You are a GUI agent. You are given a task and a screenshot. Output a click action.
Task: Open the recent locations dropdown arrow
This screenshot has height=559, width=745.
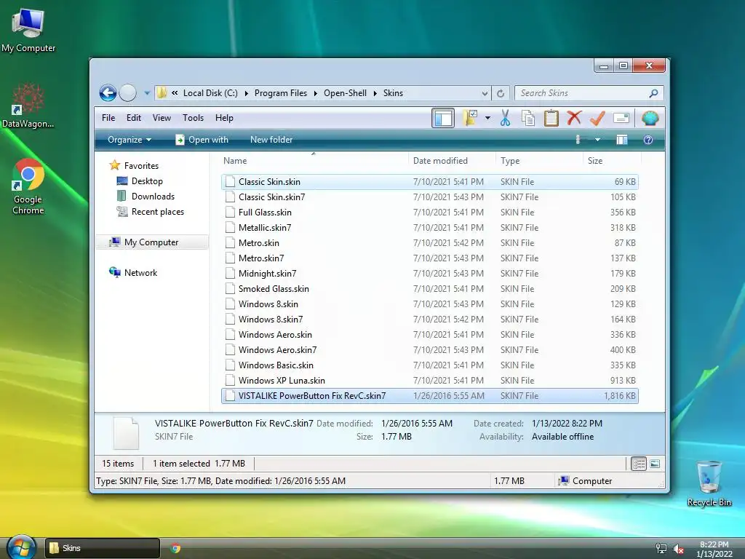(147, 93)
